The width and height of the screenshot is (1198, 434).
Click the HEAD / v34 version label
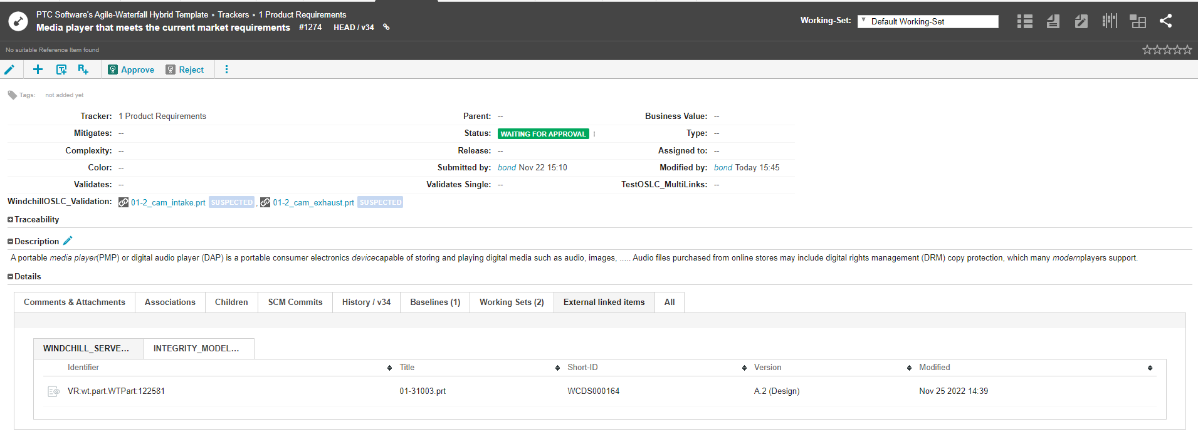coord(354,28)
